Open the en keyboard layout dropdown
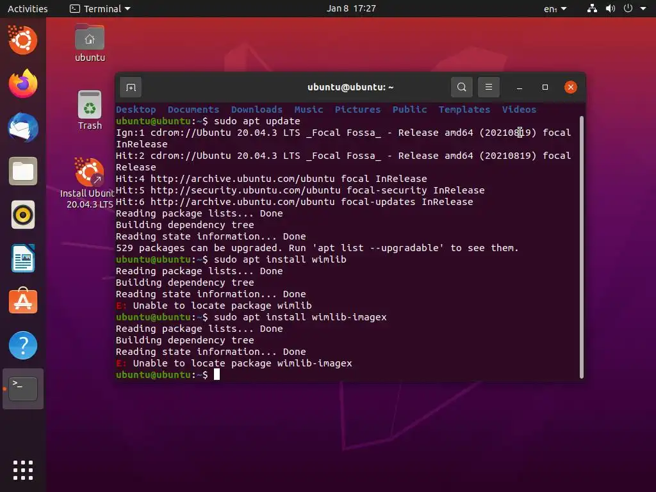 (555, 8)
